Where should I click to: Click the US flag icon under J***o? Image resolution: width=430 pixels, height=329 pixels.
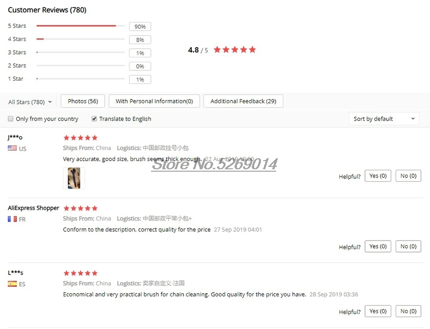(12, 148)
